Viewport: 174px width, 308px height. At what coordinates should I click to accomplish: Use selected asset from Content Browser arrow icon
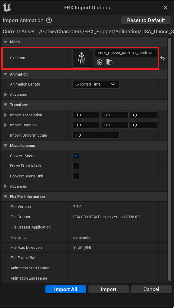coord(100,63)
